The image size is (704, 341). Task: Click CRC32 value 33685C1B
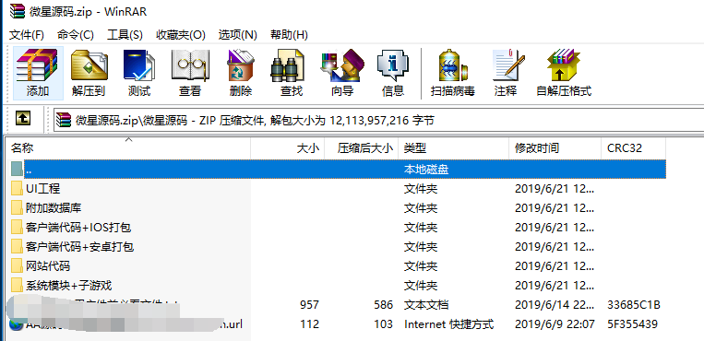pyautogui.click(x=634, y=305)
